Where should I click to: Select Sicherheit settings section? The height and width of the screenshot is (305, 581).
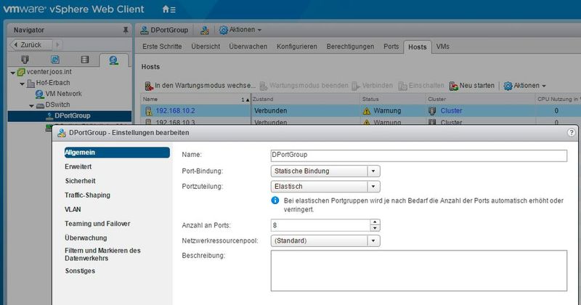tap(80, 181)
